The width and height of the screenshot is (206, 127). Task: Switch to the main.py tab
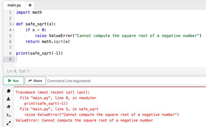14,5
